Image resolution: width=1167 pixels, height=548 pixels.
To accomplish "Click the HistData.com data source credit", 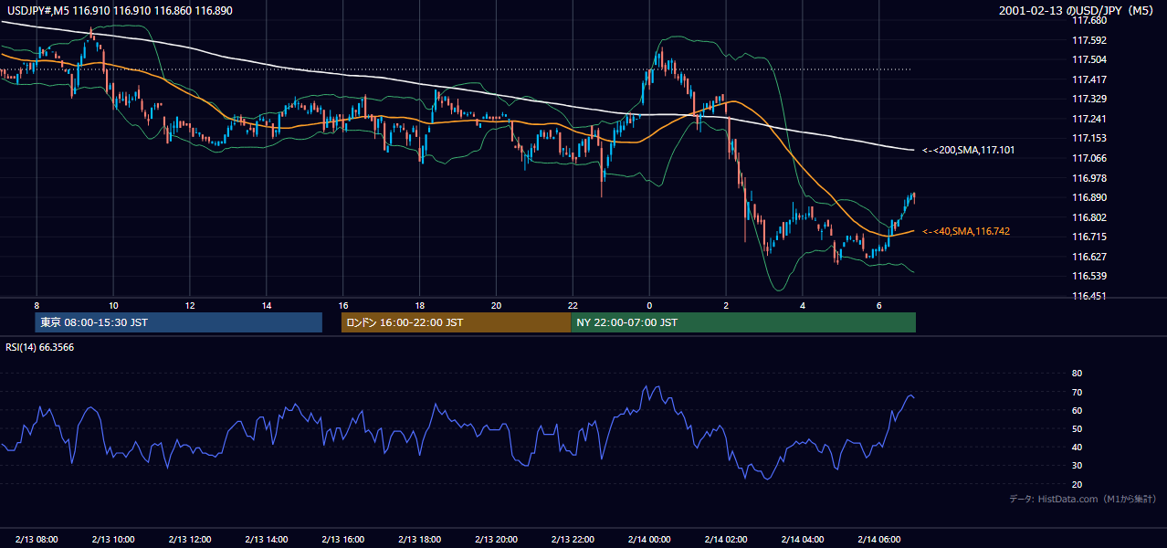I will [x=1082, y=499].
